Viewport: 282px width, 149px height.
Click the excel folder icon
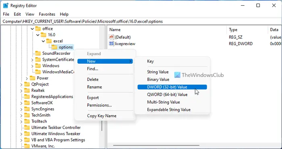click(49, 41)
